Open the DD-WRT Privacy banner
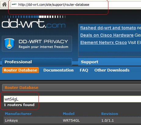The height and width of the screenshot is (125, 141). coord(37,44)
